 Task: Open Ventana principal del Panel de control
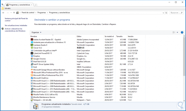click(16, 19)
